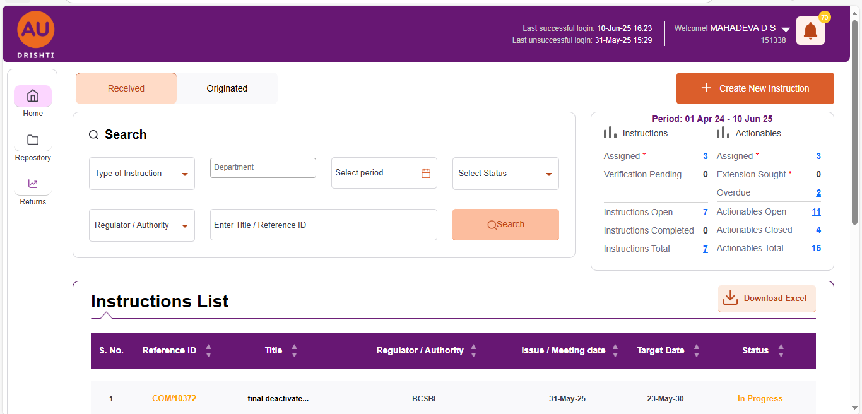Click the employee ID 151338
The width and height of the screenshot is (862, 414).
click(x=773, y=40)
